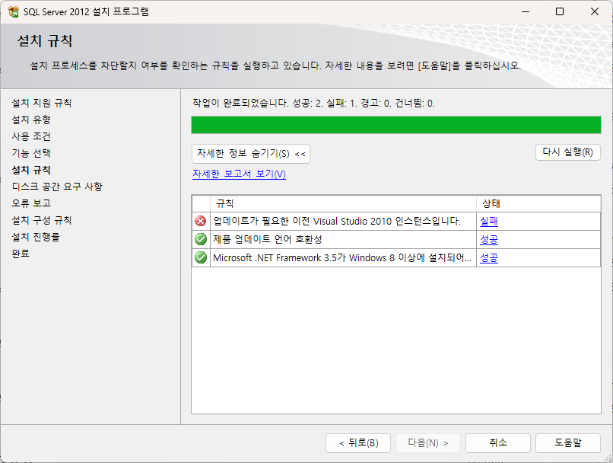613x463 pixels.
Task: Click the green check icon for .NET Framework 3.5 rule
Action: click(201, 257)
